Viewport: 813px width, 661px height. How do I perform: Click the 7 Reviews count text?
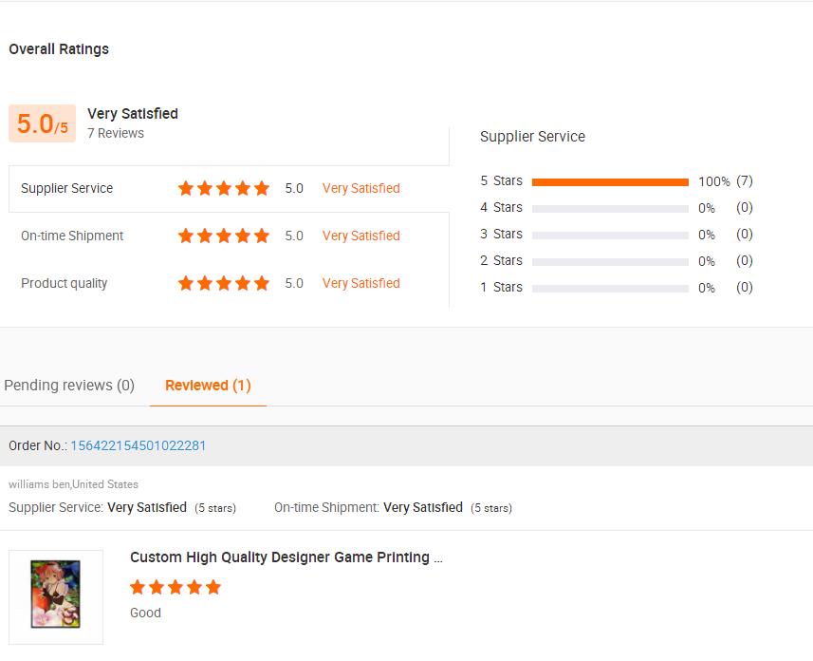pyautogui.click(x=116, y=133)
